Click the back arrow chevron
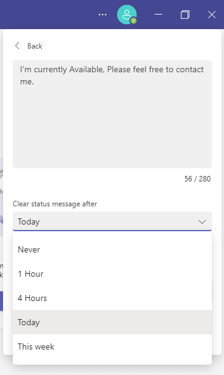 pyautogui.click(x=17, y=46)
